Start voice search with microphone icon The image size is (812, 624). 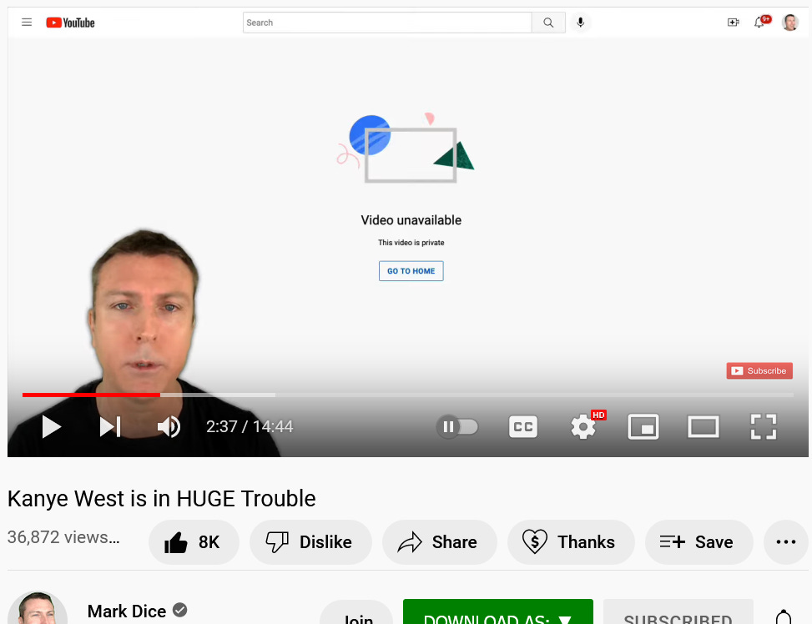point(581,23)
